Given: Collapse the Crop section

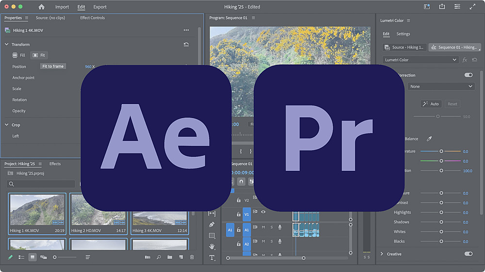Looking at the screenshot, I should pyautogui.click(x=6, y=125).
